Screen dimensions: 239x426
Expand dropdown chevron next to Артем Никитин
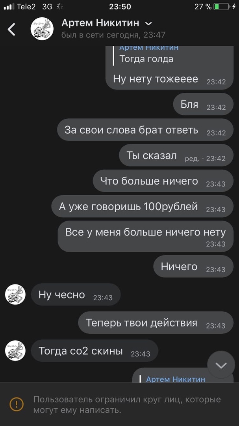[x=149, y=24]
